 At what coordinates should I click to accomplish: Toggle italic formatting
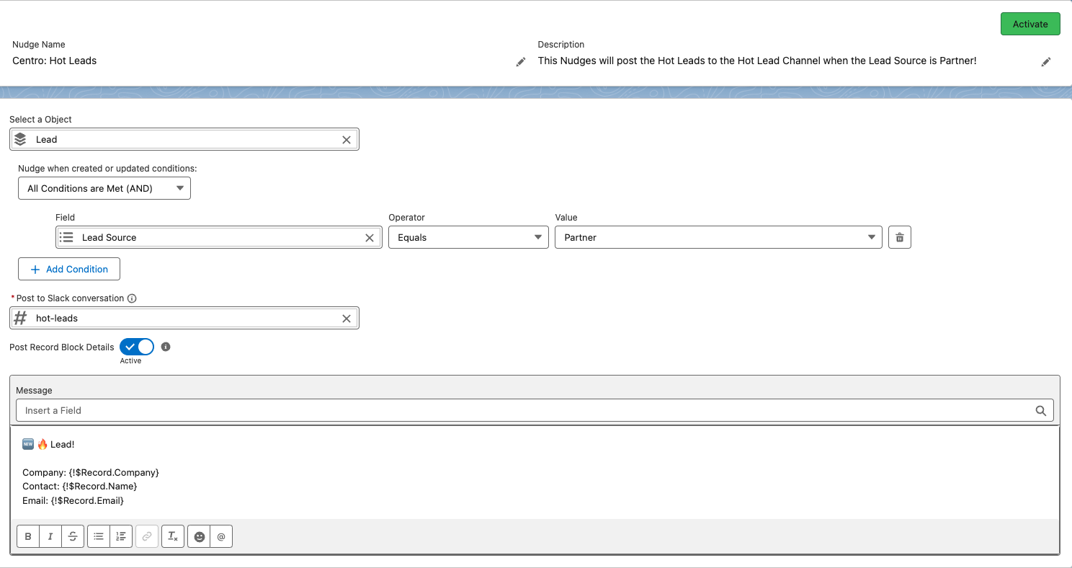pos(50,536)
